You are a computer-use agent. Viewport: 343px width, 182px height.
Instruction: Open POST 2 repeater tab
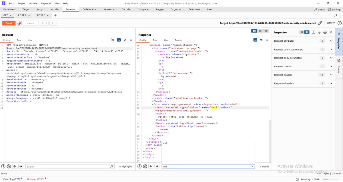pos(41,15)
